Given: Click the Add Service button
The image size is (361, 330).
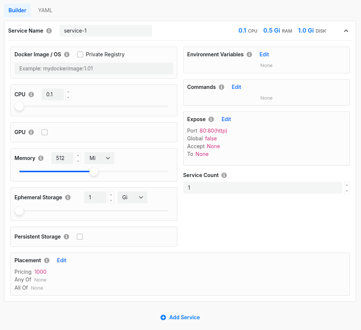Looking at the screenshot, I should (x=180, y=317).
